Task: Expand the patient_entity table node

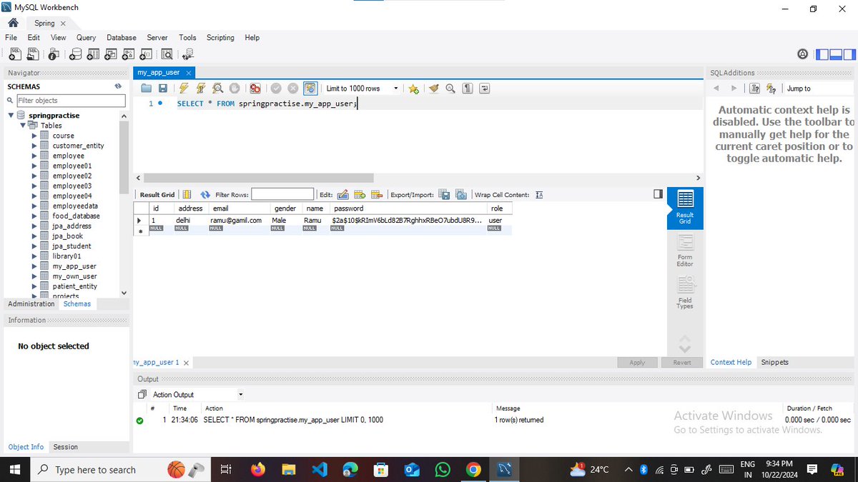Action: tap(34, 286)
